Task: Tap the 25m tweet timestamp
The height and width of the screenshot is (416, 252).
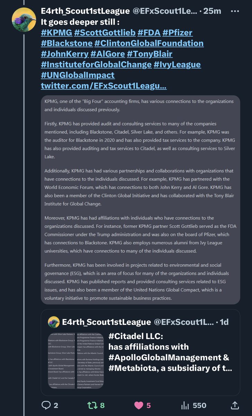Action: tap(212, 11)
